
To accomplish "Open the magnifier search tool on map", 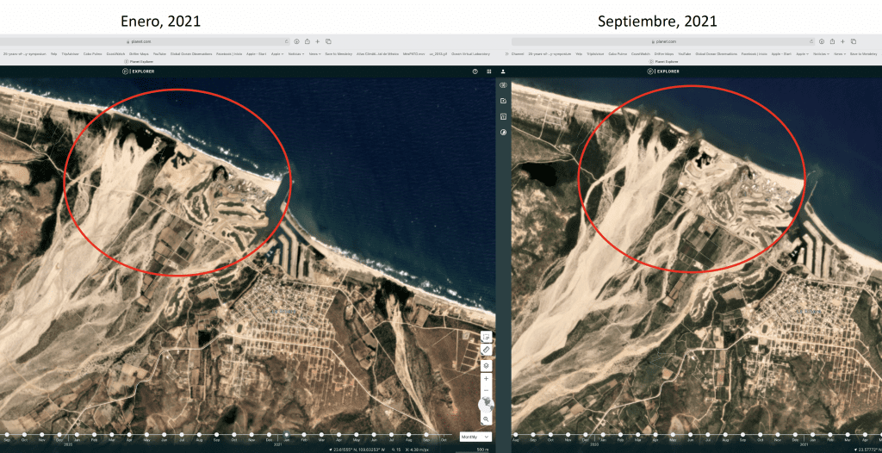I will point(486,419).
